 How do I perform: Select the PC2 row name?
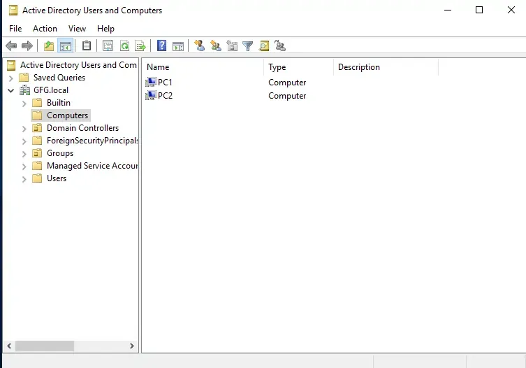[x=165, y=95]
